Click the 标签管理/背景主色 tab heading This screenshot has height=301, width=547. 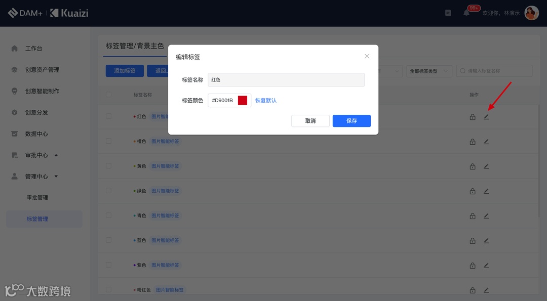(x=135, y=46)
